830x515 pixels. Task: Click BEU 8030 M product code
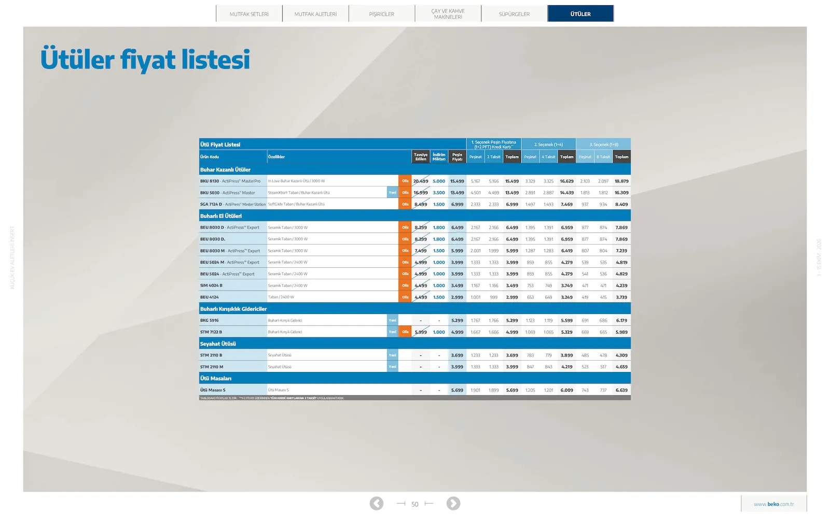pos(213,251)
